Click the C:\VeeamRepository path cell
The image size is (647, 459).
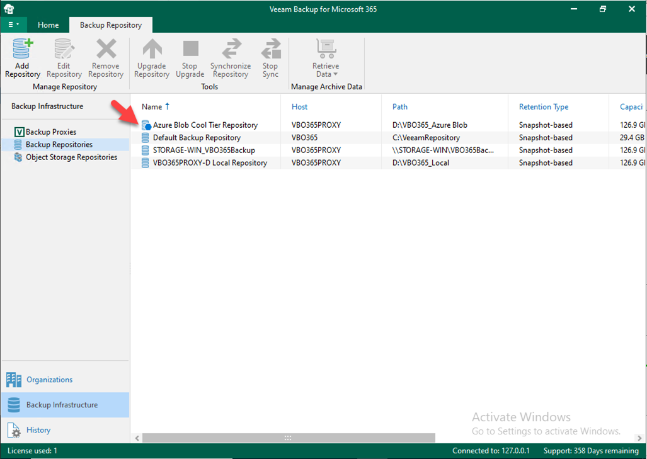[x=426, y=138]
